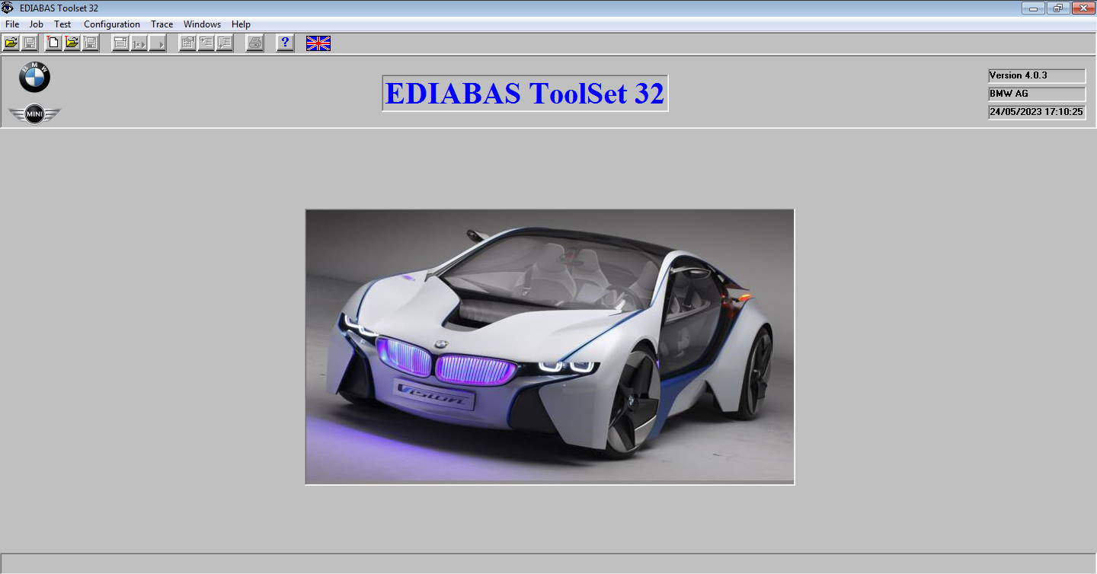Viewport: 1097px width, 574px height.
Task: Close the EDIABAS Toolset 32 window
Action: 1083,8
